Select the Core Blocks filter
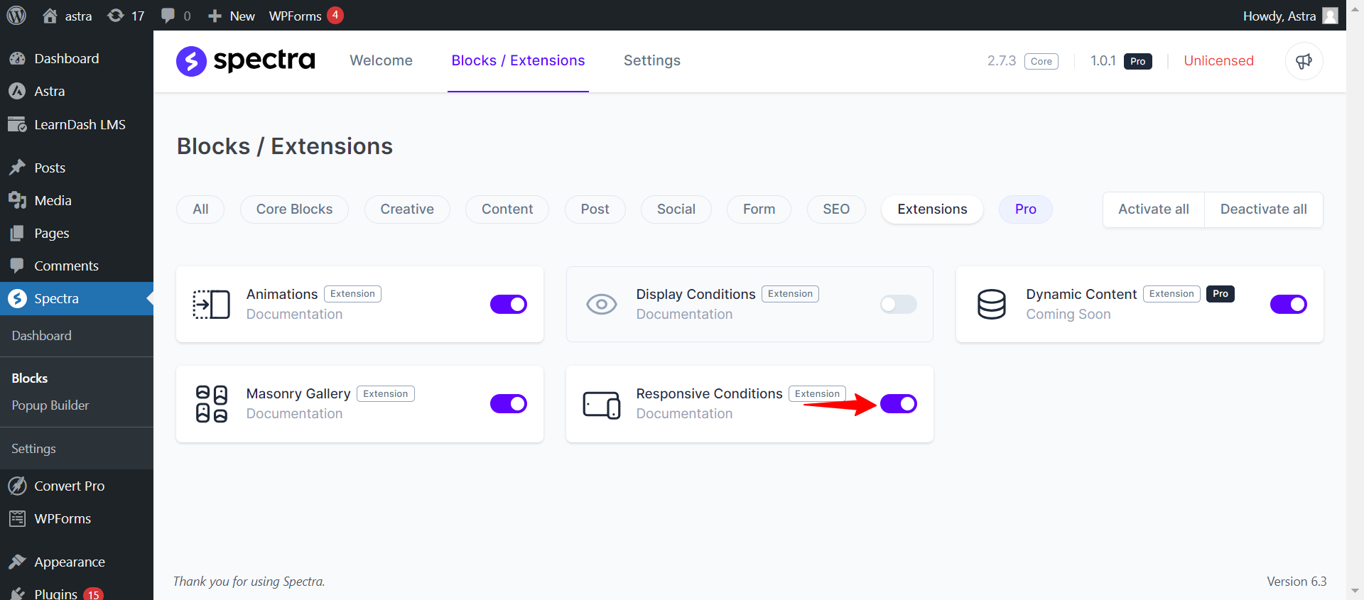The image size is (1364, 600). [294, 209]
